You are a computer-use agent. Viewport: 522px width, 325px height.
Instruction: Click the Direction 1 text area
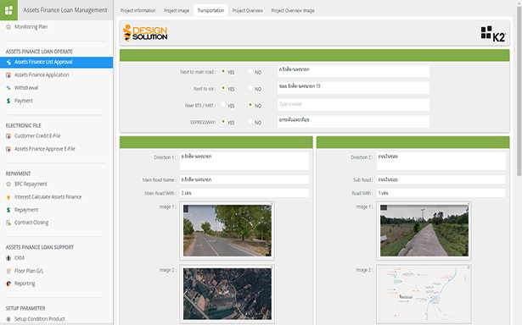pos(244,162)
